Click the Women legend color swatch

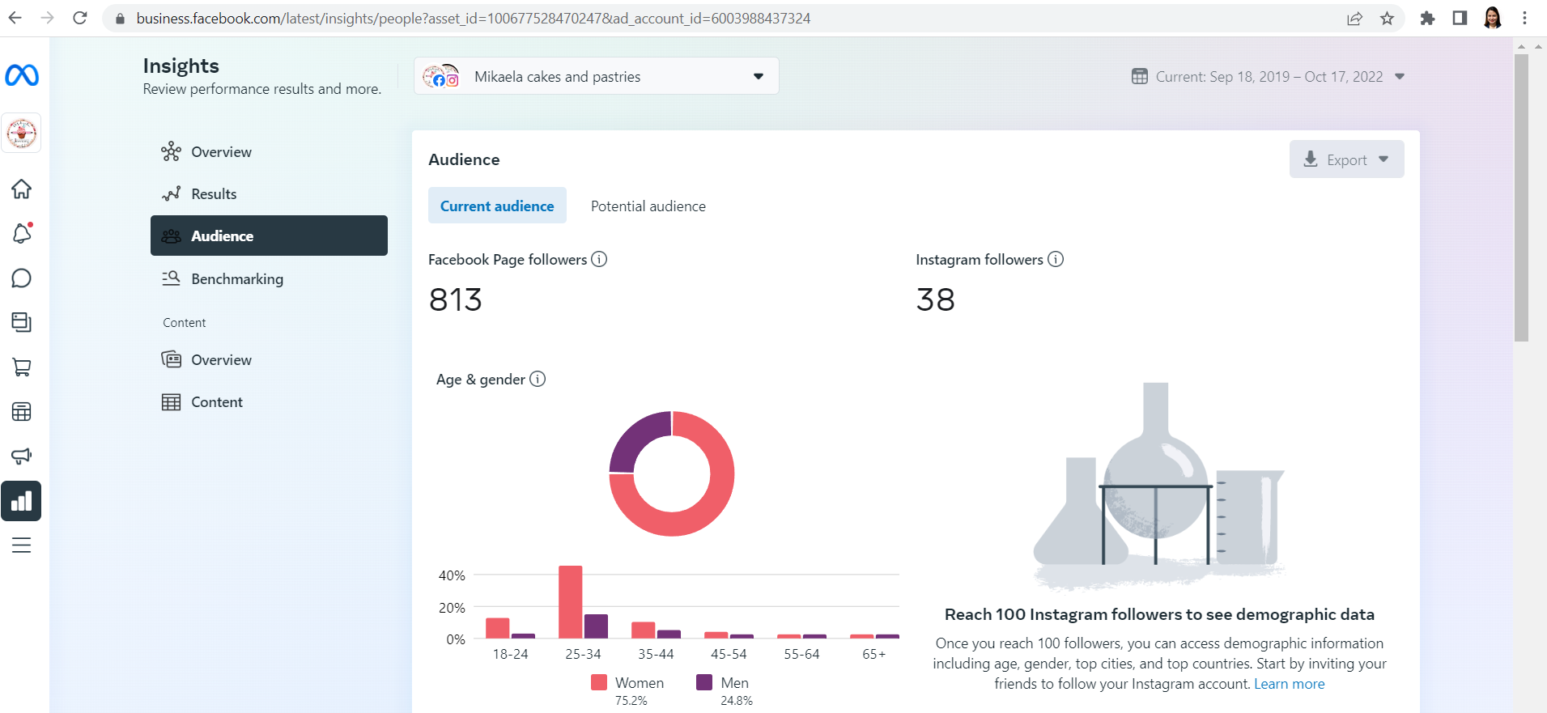(599, 682)
